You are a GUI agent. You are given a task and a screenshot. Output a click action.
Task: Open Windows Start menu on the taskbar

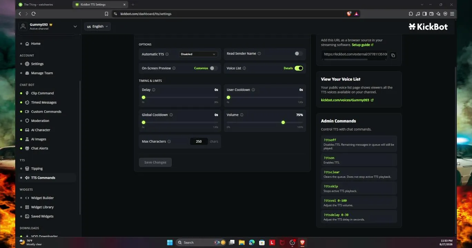170,242
